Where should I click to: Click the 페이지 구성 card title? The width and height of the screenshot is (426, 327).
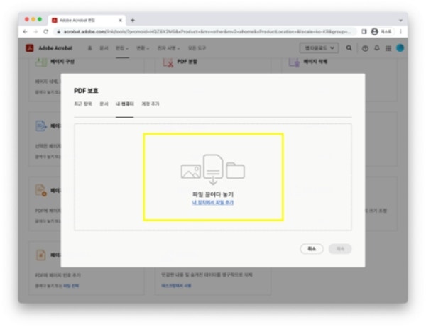coord(62,62)
